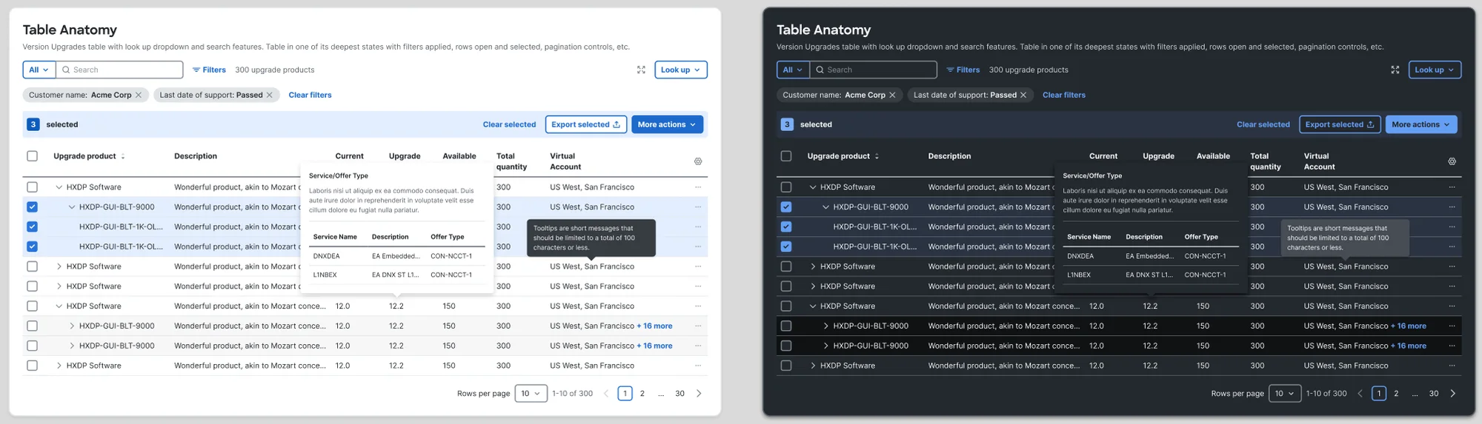Open row actions ellipsis of last light row
Viewport: 1482px width, 424px height.
(x=698, y=366)
